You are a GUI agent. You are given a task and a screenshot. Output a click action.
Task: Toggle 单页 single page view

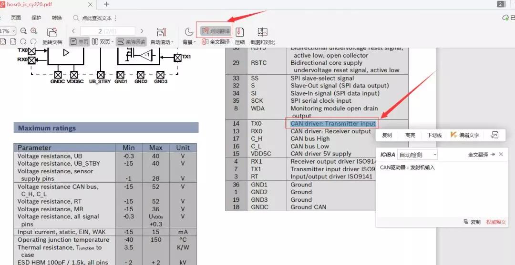click(x=79, y=41)
